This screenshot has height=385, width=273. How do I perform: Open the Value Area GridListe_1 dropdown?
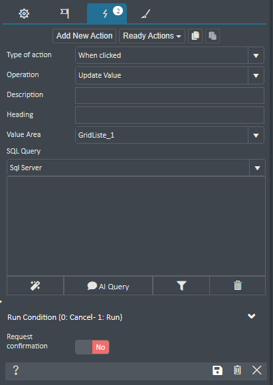[169, 135]
